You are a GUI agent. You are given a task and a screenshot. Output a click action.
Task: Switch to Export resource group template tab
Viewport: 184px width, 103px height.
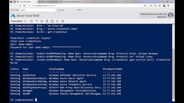tap(49, 2)
